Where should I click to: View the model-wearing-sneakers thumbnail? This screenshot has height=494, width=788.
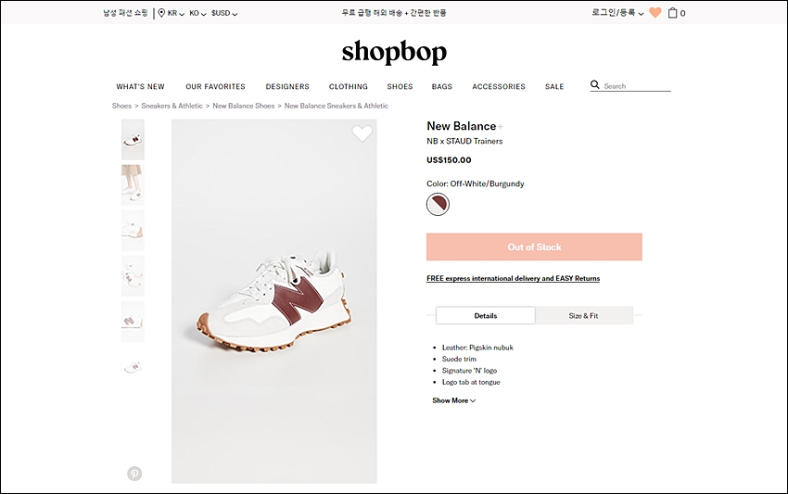click(x=133, y=185)
